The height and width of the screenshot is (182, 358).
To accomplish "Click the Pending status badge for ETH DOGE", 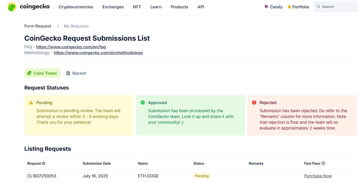I will tap(202, 176).
